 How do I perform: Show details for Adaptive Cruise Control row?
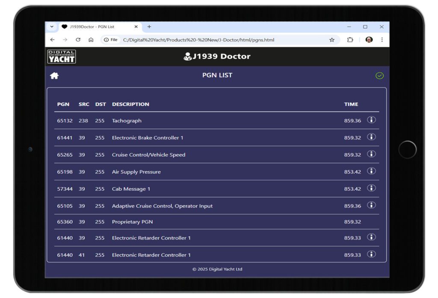coord(371,205)
